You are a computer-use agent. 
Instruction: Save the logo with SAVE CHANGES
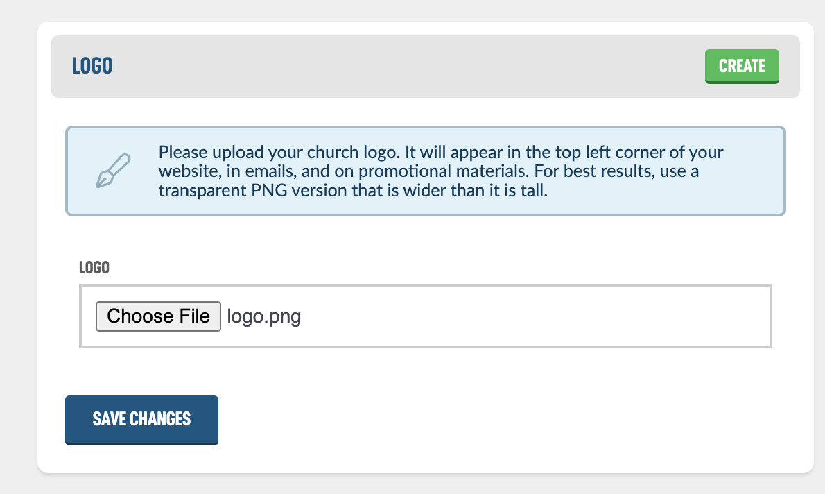pos(141,420)
